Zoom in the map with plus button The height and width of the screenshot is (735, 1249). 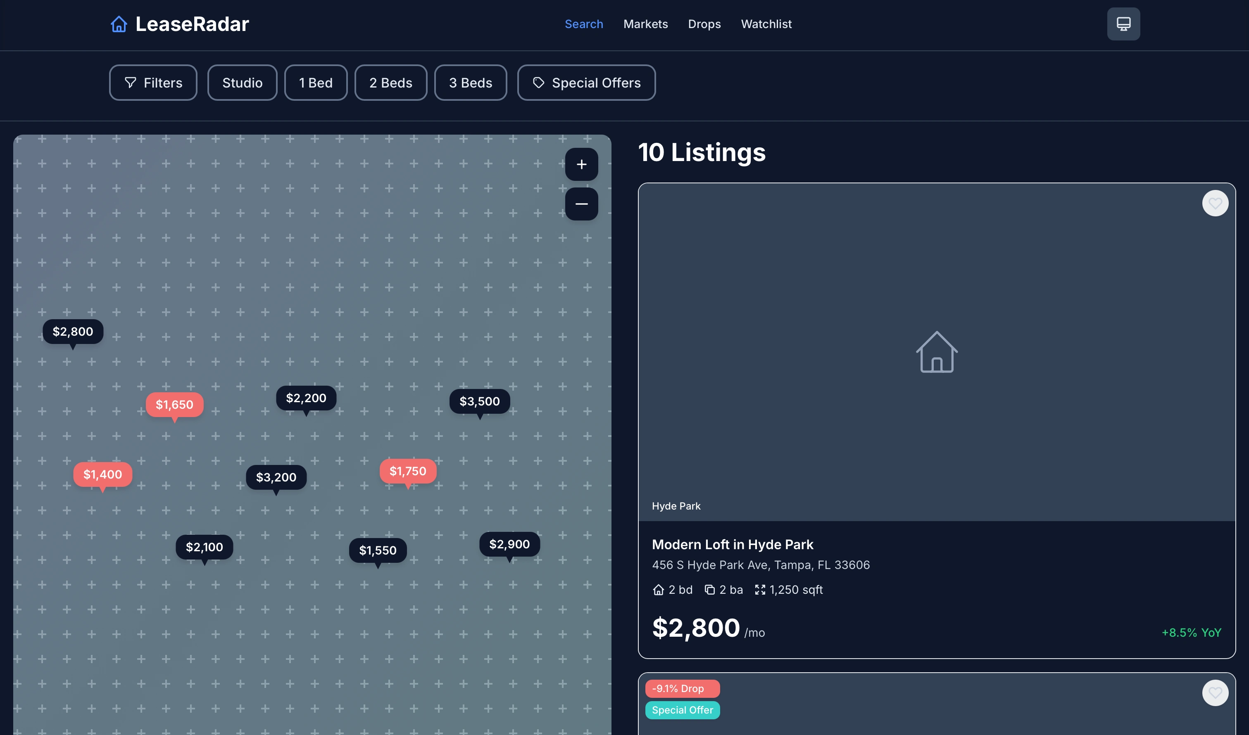coord(581,164)
